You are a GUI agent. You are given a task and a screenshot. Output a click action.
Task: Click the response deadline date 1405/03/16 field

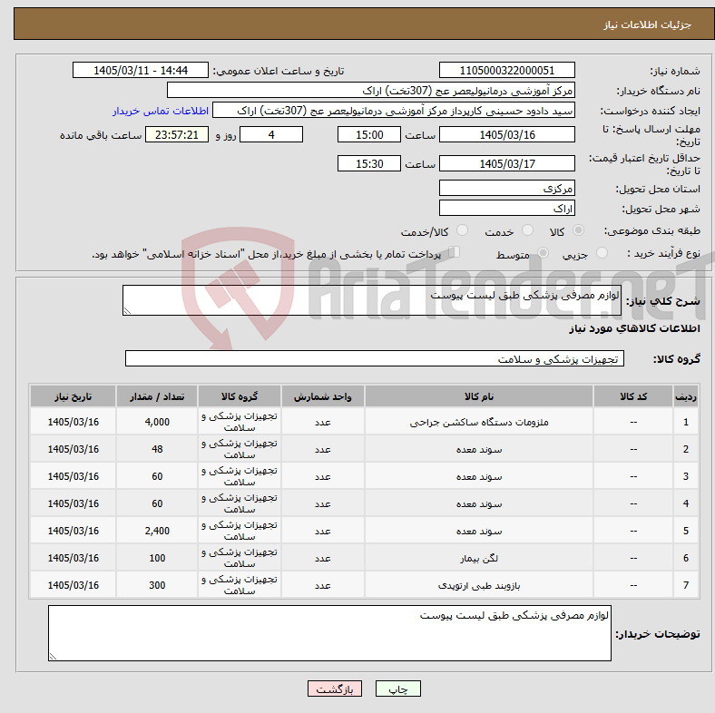[506, 134]
